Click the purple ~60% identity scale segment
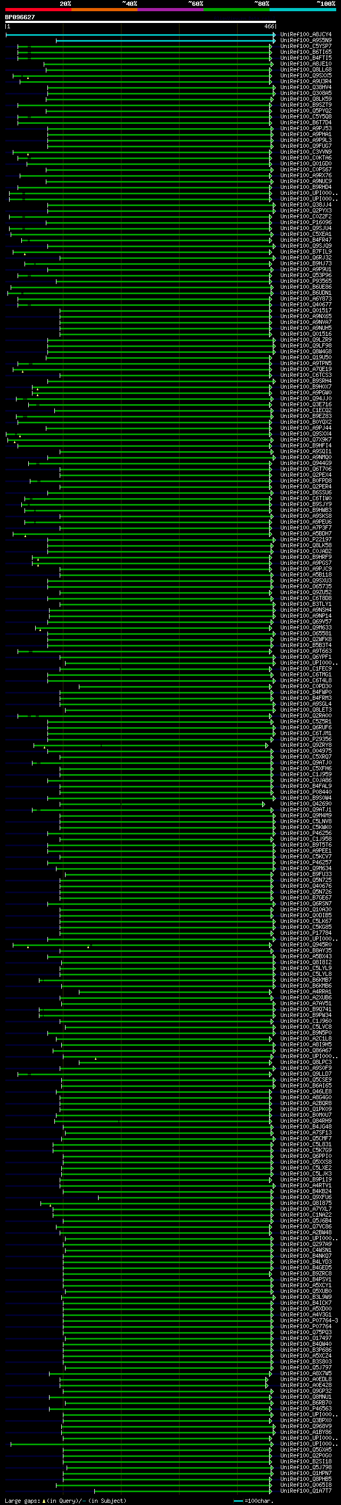This screenshot has width=341, height=1505. [170, 10]
